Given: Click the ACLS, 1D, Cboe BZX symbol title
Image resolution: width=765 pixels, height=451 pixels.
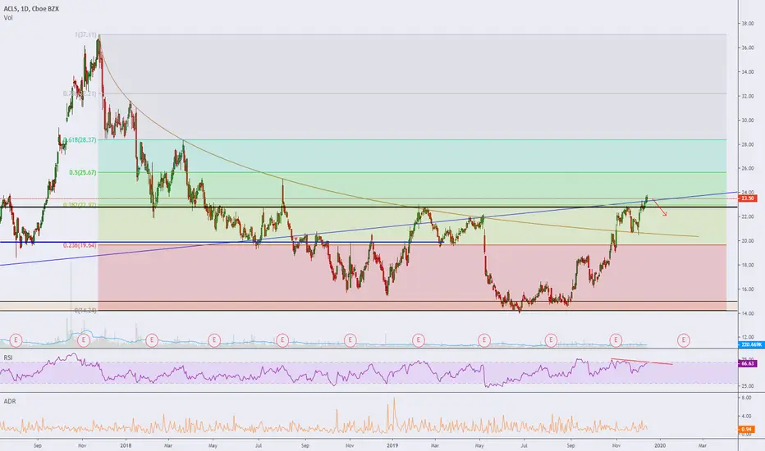Looking at the screenshot, I should (31, 9).
